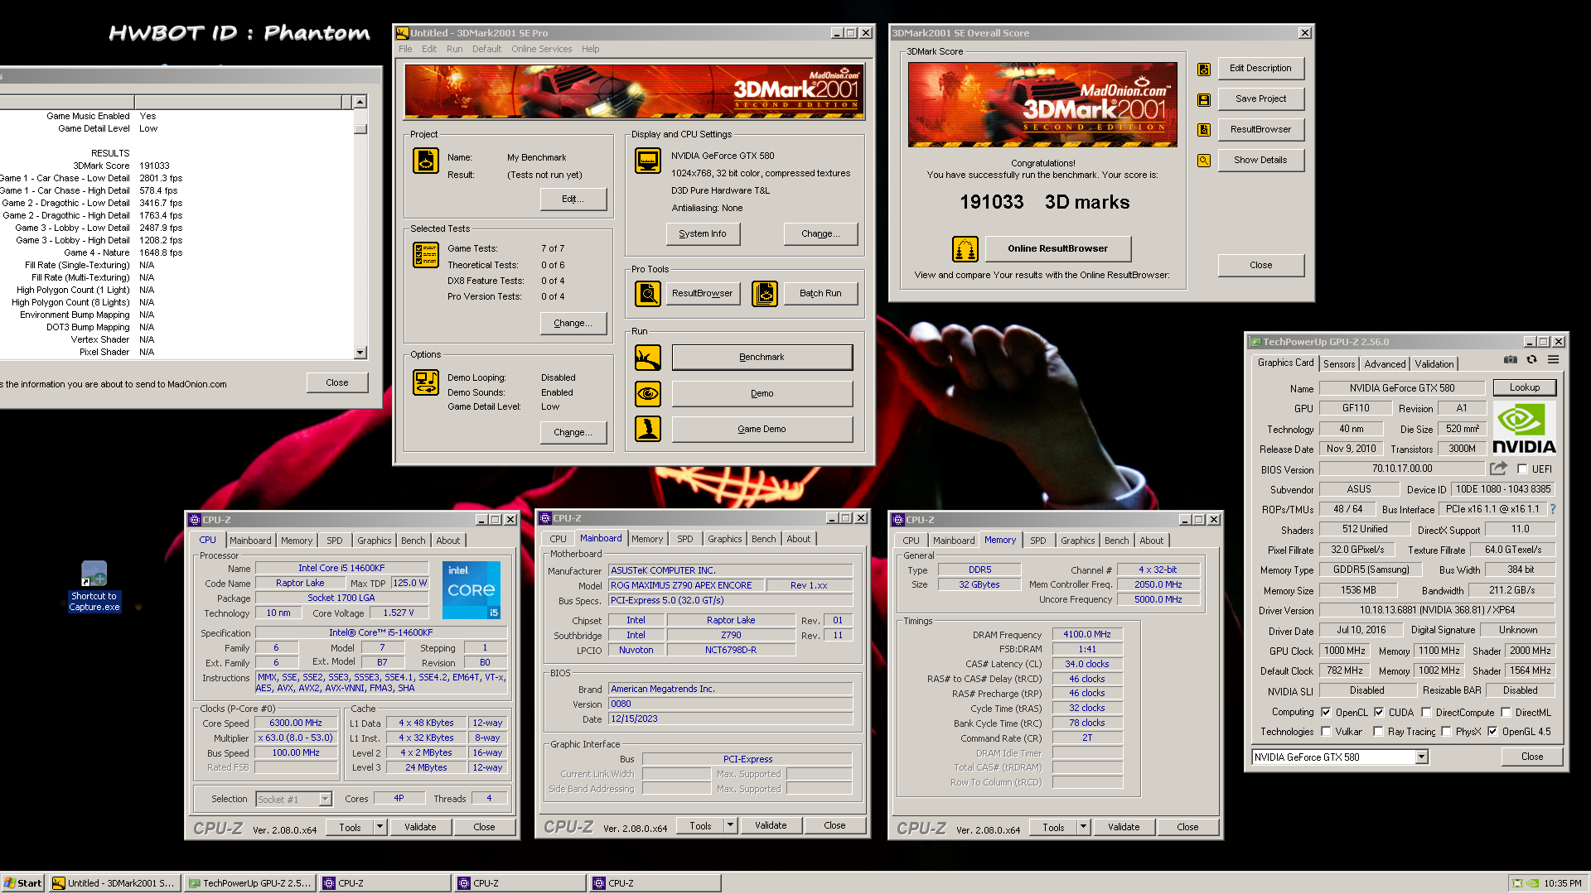Viewport: 1591px width, 894px height.
Task: Open Tools dropdown arrow in CPU-Z CPU window
Action: pyautogui.click(x=380, y=826)
